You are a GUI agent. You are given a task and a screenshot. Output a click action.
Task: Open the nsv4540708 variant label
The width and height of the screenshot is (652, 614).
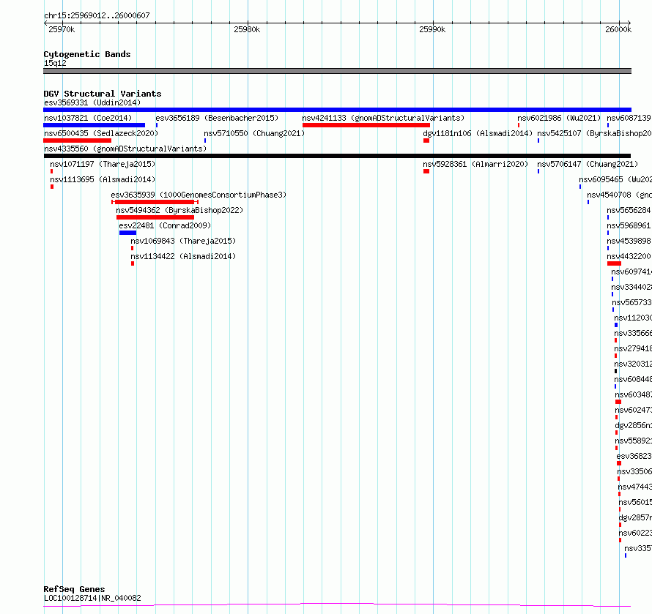click(619, 195)
